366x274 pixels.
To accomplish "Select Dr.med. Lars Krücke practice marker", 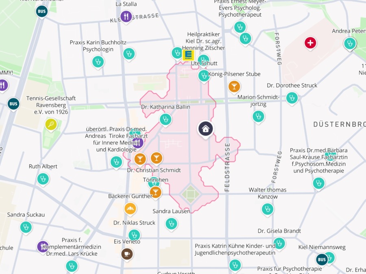I will click(x=72, y=266).
